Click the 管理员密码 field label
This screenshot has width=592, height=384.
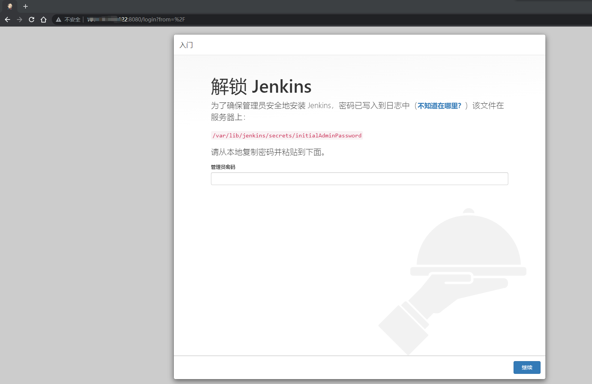pos(223,167)
